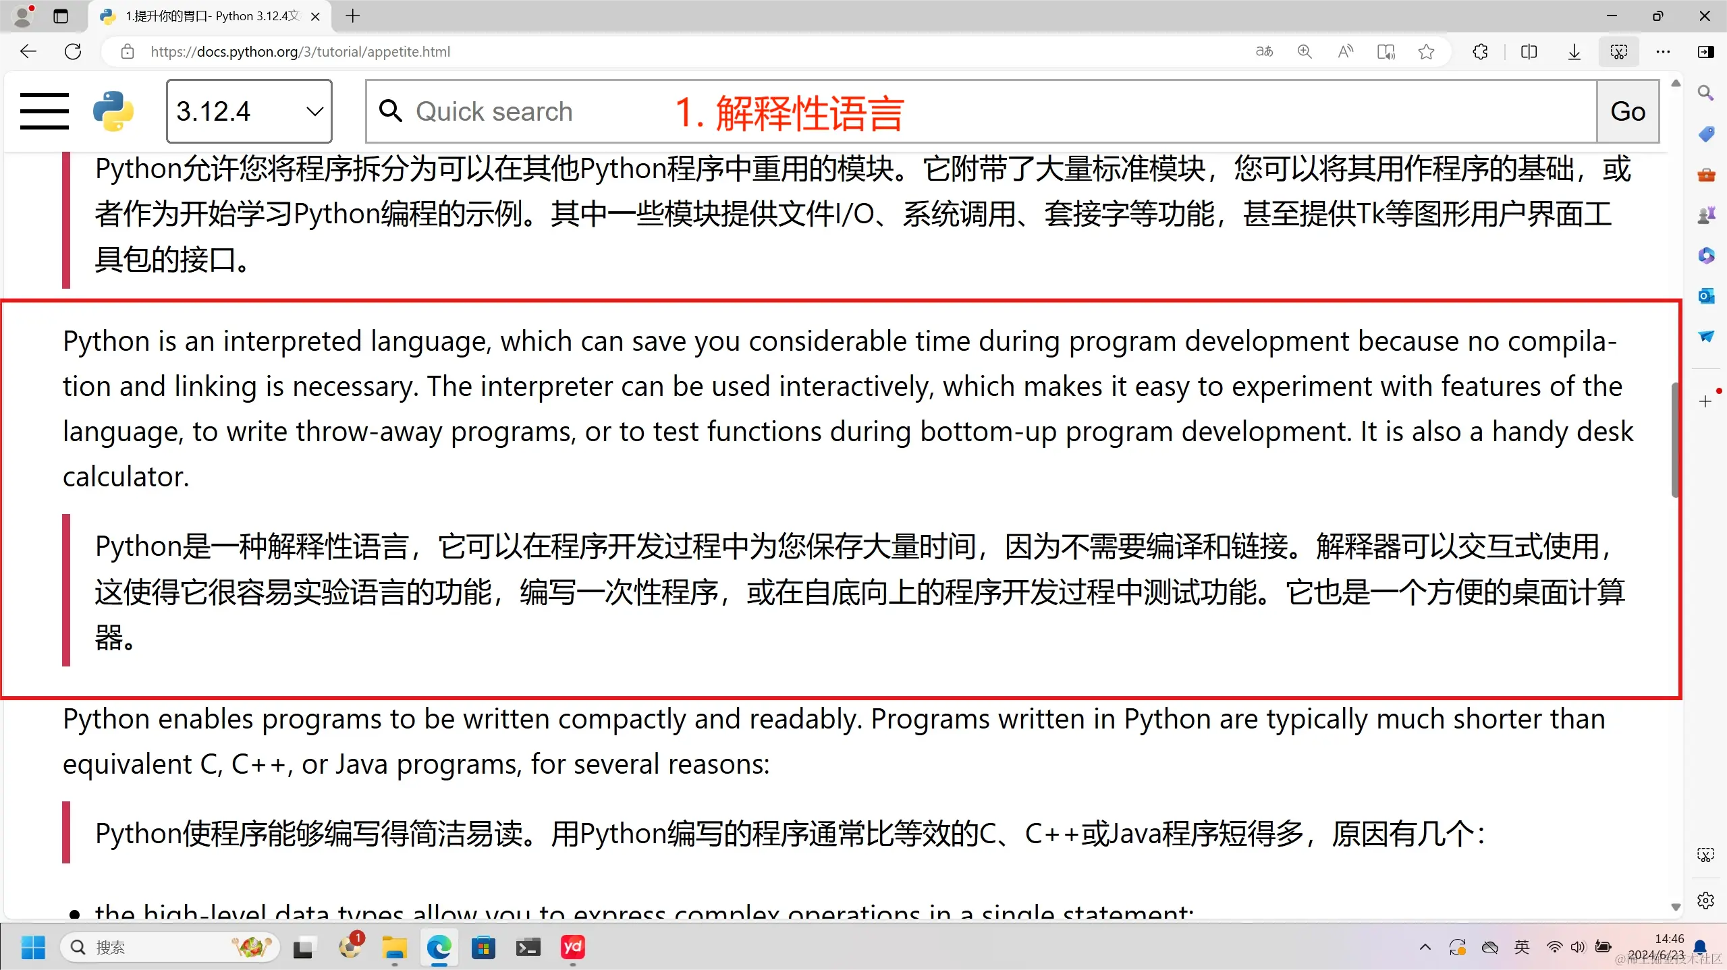Toggle Immersive Reader mode icon
This screenshot has width=1727, height=970.
click(x=1386, y=51)
